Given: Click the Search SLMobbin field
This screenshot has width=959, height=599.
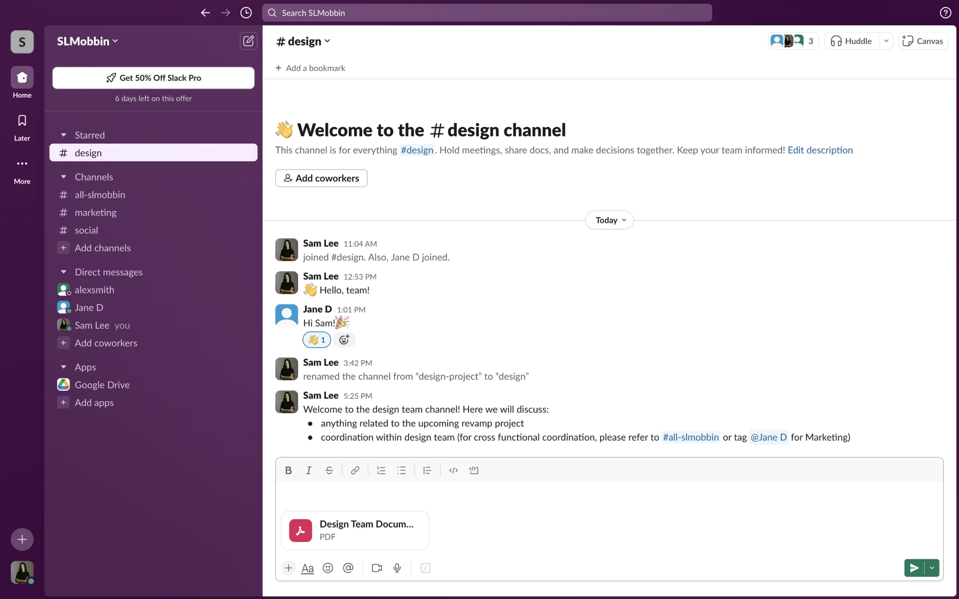Looking at the screenshot, I should click(x=487, y=13).
